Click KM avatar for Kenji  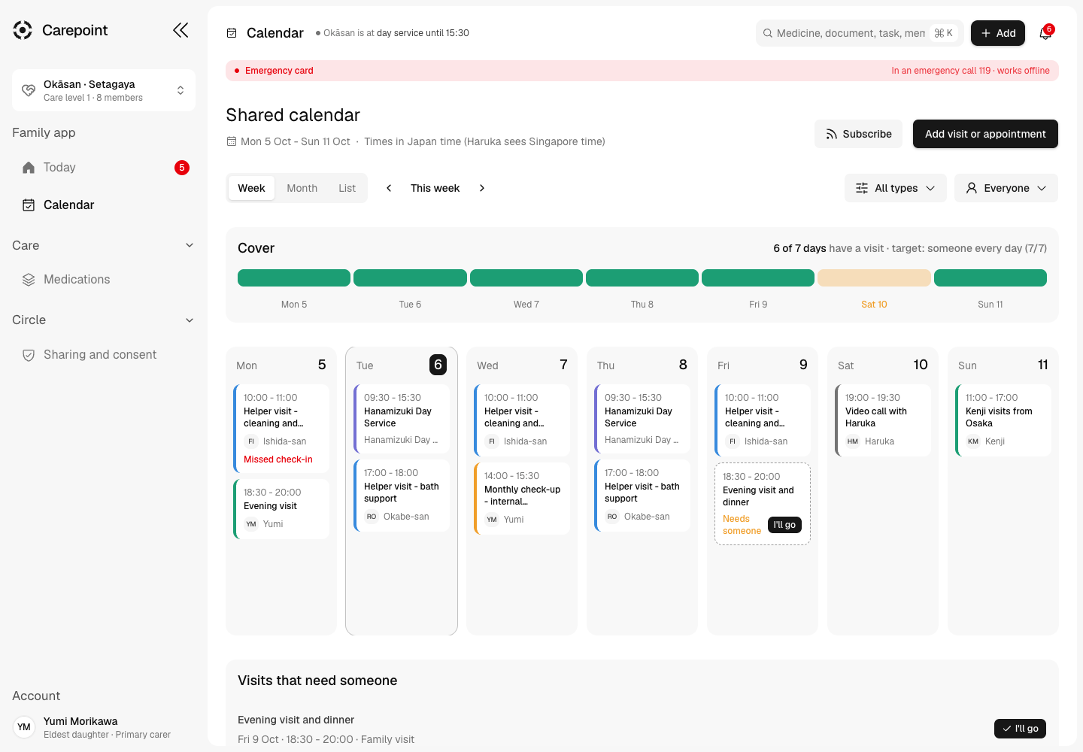click(x=973, y=441)
